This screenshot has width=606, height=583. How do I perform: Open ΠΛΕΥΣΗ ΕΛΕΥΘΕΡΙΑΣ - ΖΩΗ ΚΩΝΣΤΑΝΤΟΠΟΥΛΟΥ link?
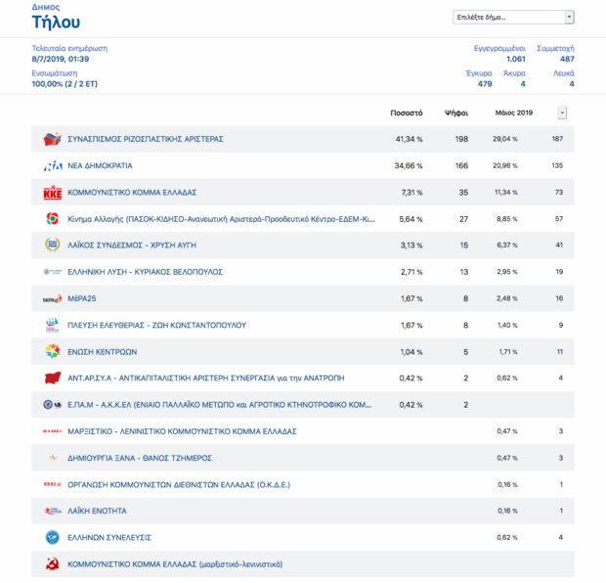[x=156, y=326]
